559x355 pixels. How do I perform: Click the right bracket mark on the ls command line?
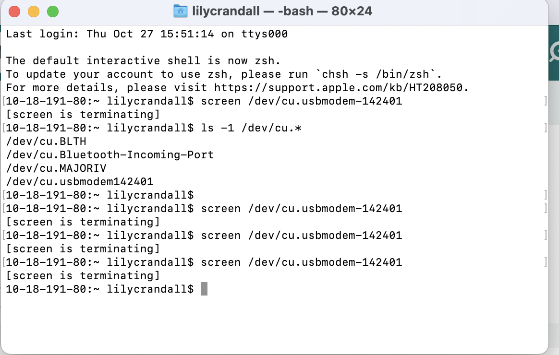(x=546, y=128)
